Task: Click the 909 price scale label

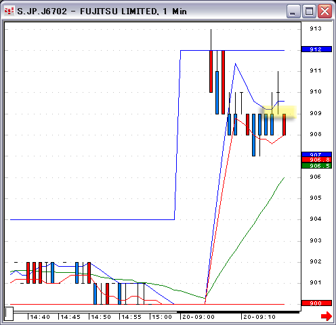Action: (316, 113)
